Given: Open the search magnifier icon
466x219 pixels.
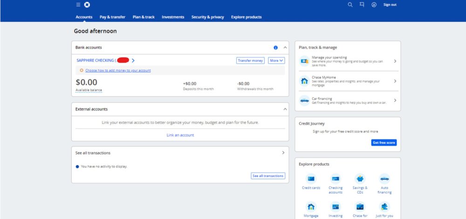Looking at the screenshot, I should [x=350, y=5].
